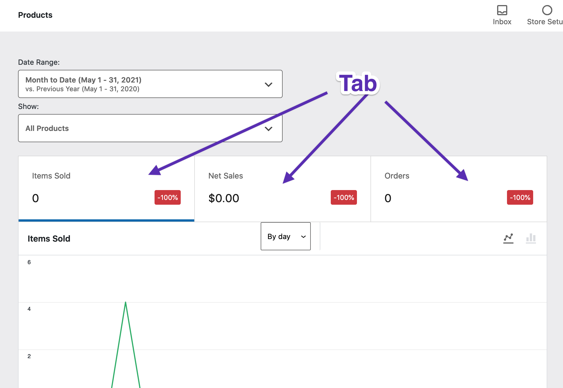Click the green peak on the Items Sold chart
The width and height of the screenshot is (563, 388).
click(126, 303)
